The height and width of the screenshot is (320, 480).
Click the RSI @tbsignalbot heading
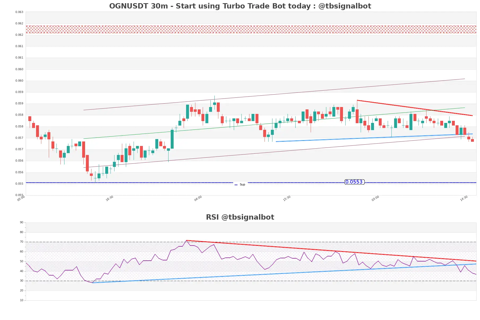tap(240, 217)
